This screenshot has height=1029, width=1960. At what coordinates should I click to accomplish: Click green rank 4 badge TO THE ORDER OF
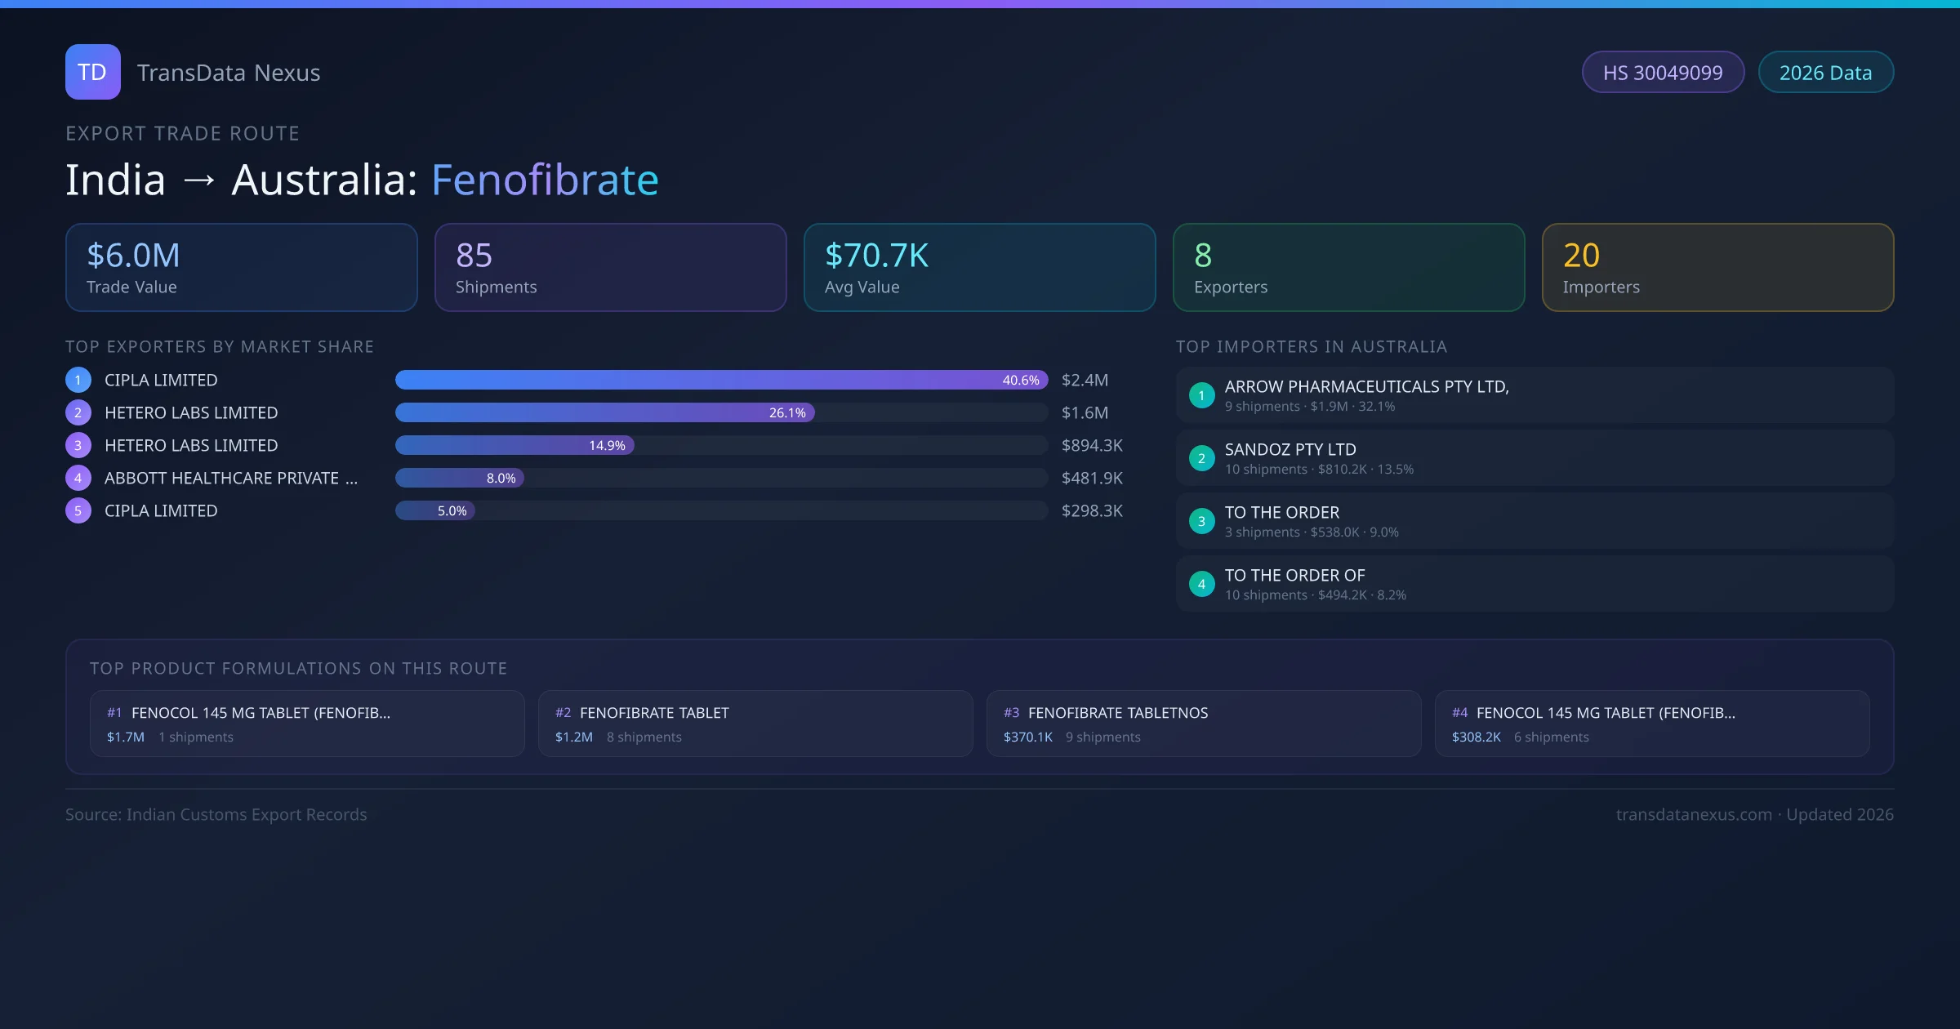(1201, 584)
